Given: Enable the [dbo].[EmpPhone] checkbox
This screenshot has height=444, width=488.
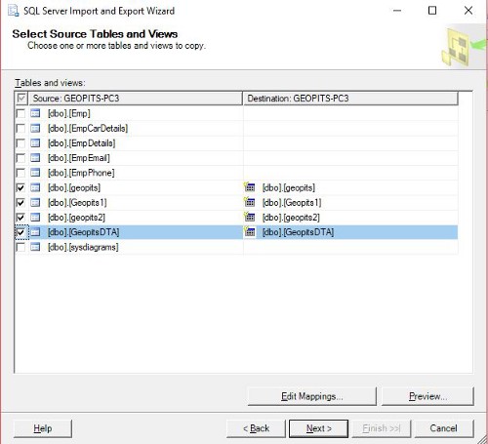Looking at the screenshot, I should (20, 173).
